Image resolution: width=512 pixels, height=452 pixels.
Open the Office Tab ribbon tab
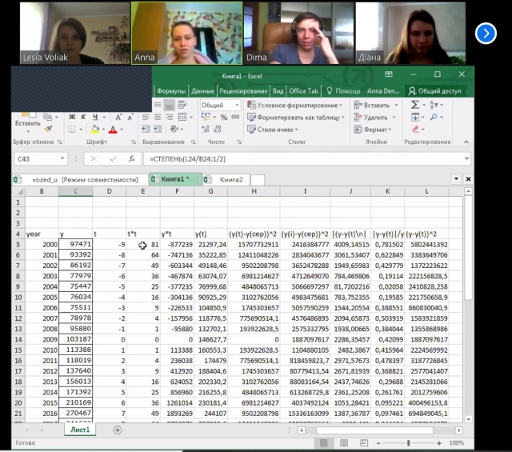coord(303,91)
